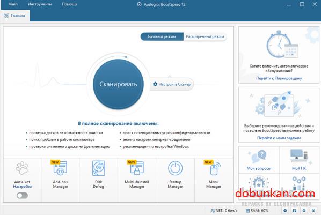Click 'В полное сканирование включены:' heading
321x215 pixels.
(118, 123)
